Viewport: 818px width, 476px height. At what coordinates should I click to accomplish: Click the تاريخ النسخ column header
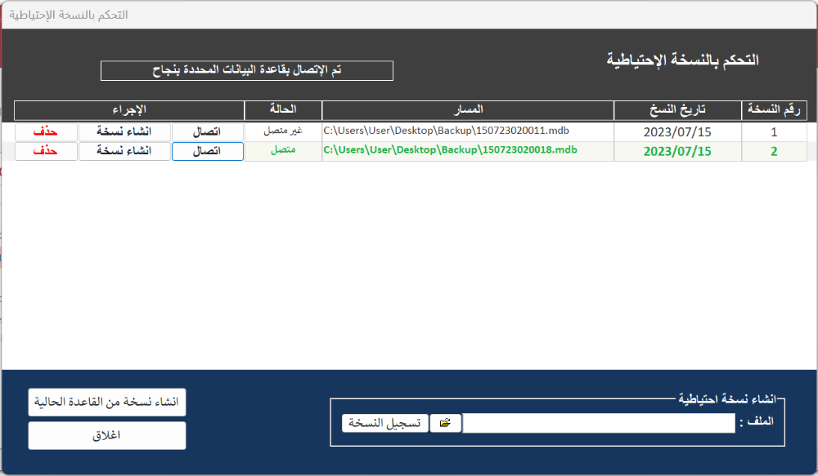(677, 110)
